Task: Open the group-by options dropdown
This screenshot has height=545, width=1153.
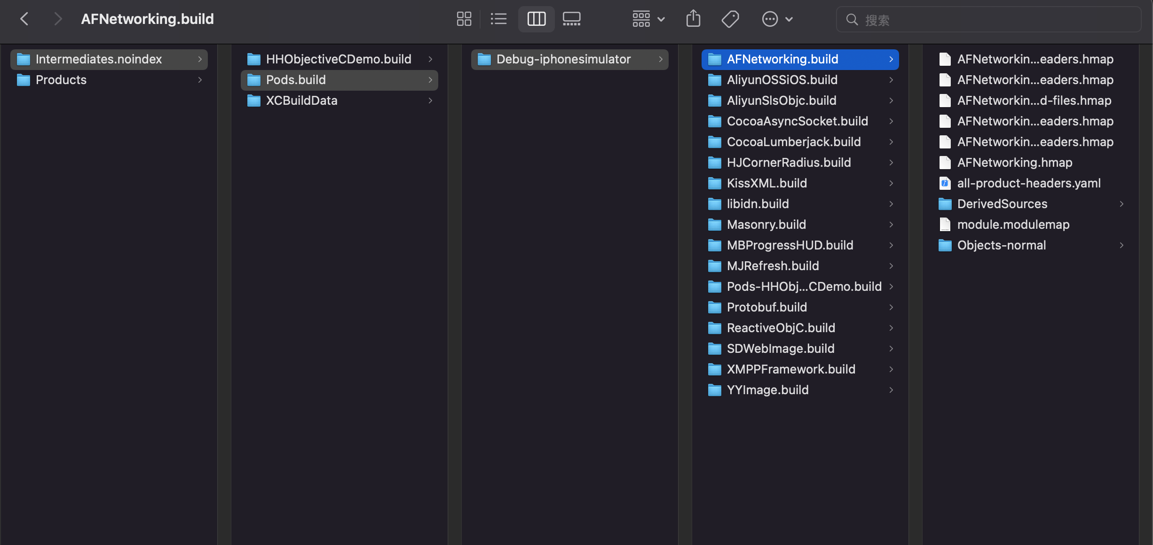Action: point(648,19)
